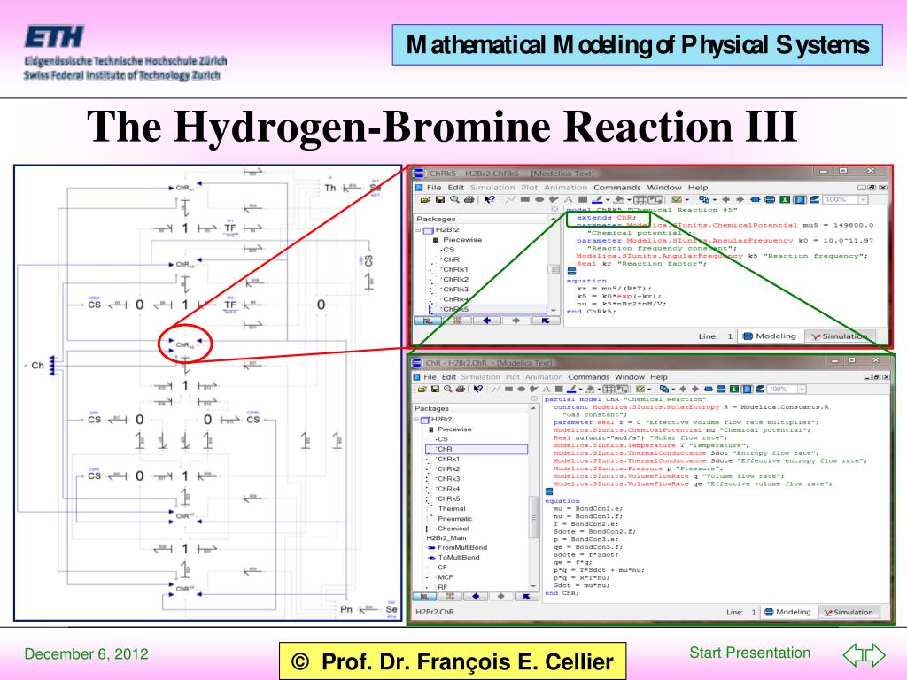Image resolution: width=907 pixels, height=680 pixels.
Task: Select Thermal in the ChR window package tree
Action: coord(452,509)
